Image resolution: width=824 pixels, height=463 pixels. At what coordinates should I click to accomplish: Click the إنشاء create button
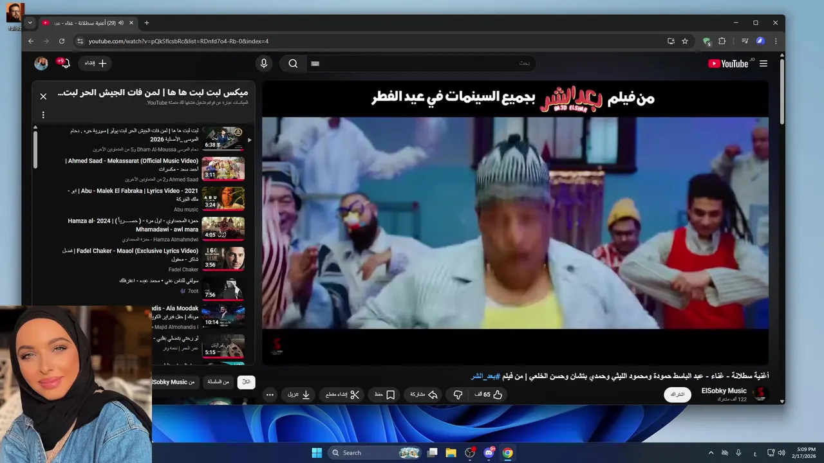click(x=95, y=63)
